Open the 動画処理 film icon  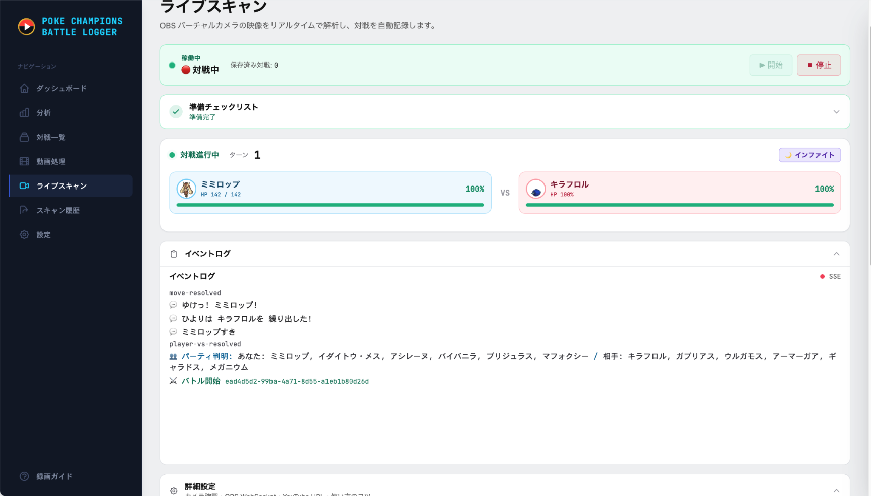pos(24,161)
